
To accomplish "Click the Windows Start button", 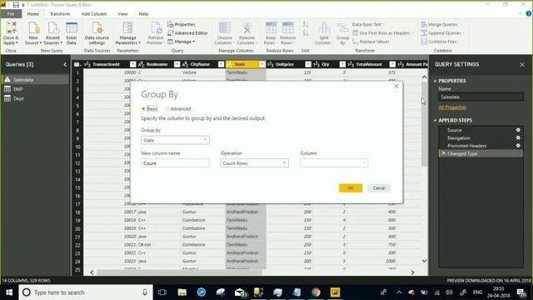I will click(x=9, y=292).
